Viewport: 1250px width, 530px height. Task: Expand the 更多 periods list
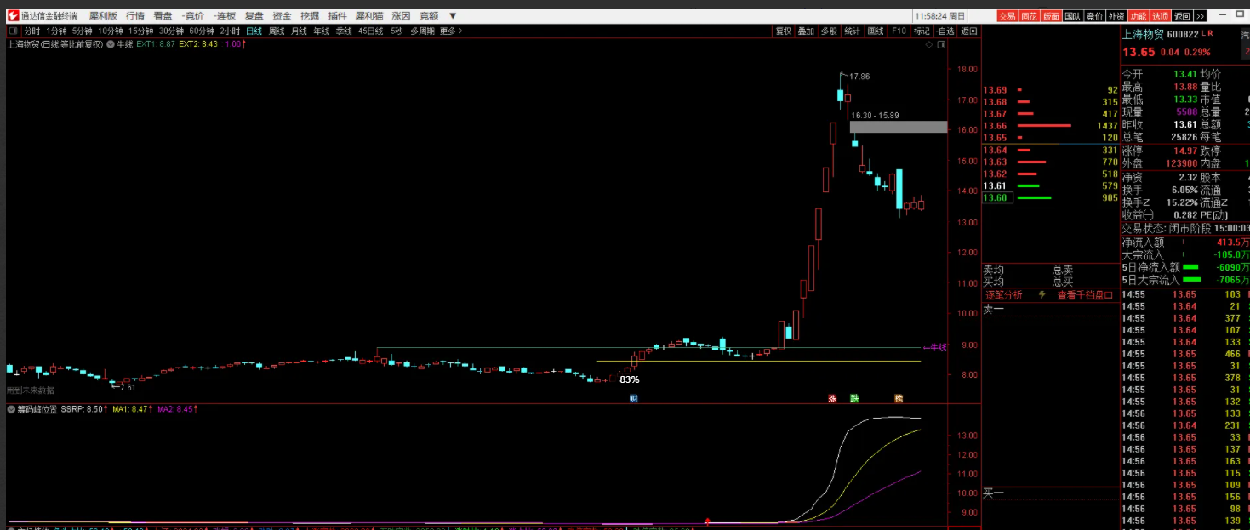[x=451, y=31]
